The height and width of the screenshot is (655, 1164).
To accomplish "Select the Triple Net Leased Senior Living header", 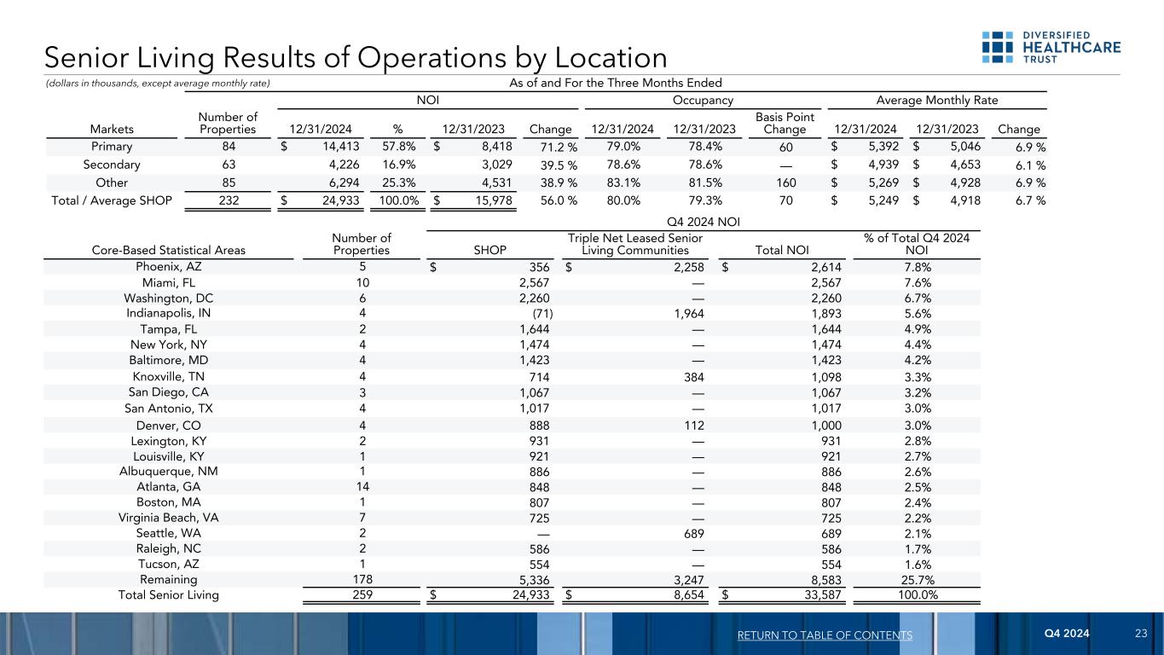I will click(634, 243).
